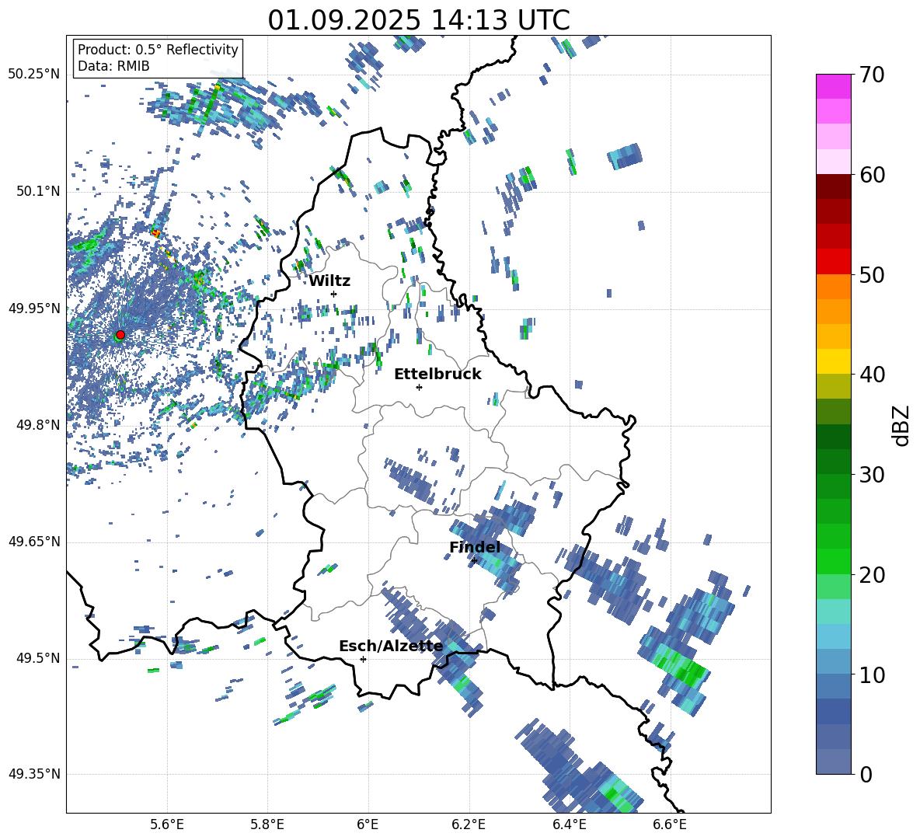Screen dimensions: 920x840
Task: Click the 40 colorbar tick label
Action: coord(872,375)
